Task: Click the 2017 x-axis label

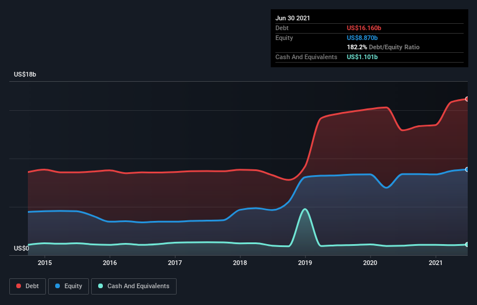Action: coord(175,263)
